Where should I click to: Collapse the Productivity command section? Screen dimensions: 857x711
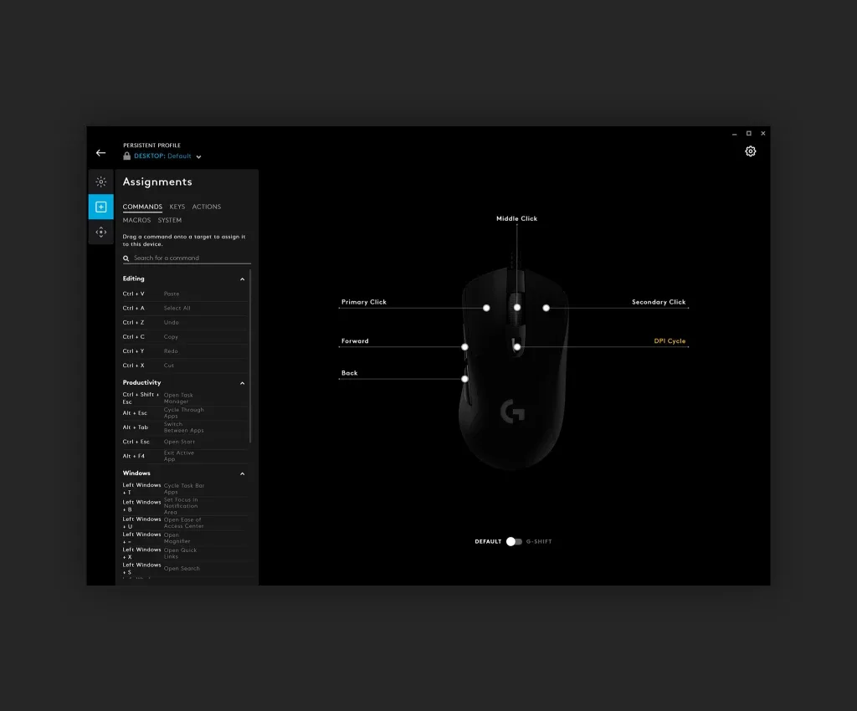coord(243,383)
